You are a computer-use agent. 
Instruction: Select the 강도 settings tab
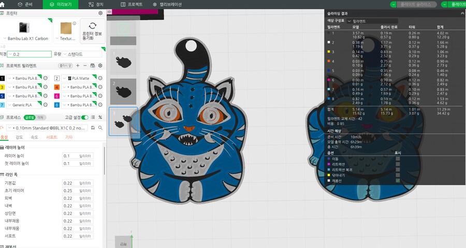[19, 137]
